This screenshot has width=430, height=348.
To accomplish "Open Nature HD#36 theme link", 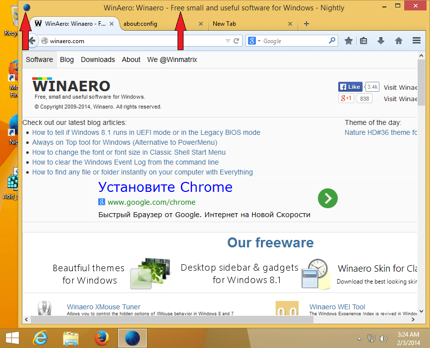I will pyautogui.click(x=381, y=133).
